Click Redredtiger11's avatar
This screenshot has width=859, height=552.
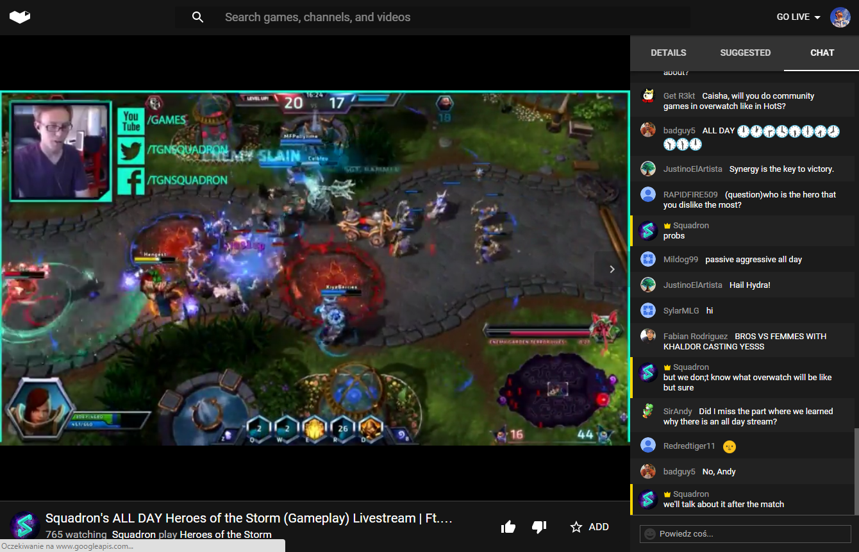(648, 446)
